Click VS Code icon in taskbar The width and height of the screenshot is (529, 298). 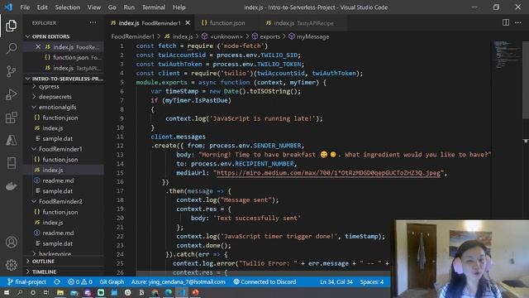(182, 292)
